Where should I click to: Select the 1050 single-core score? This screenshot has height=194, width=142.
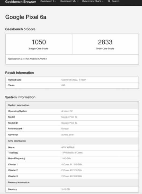click(39, 42)
